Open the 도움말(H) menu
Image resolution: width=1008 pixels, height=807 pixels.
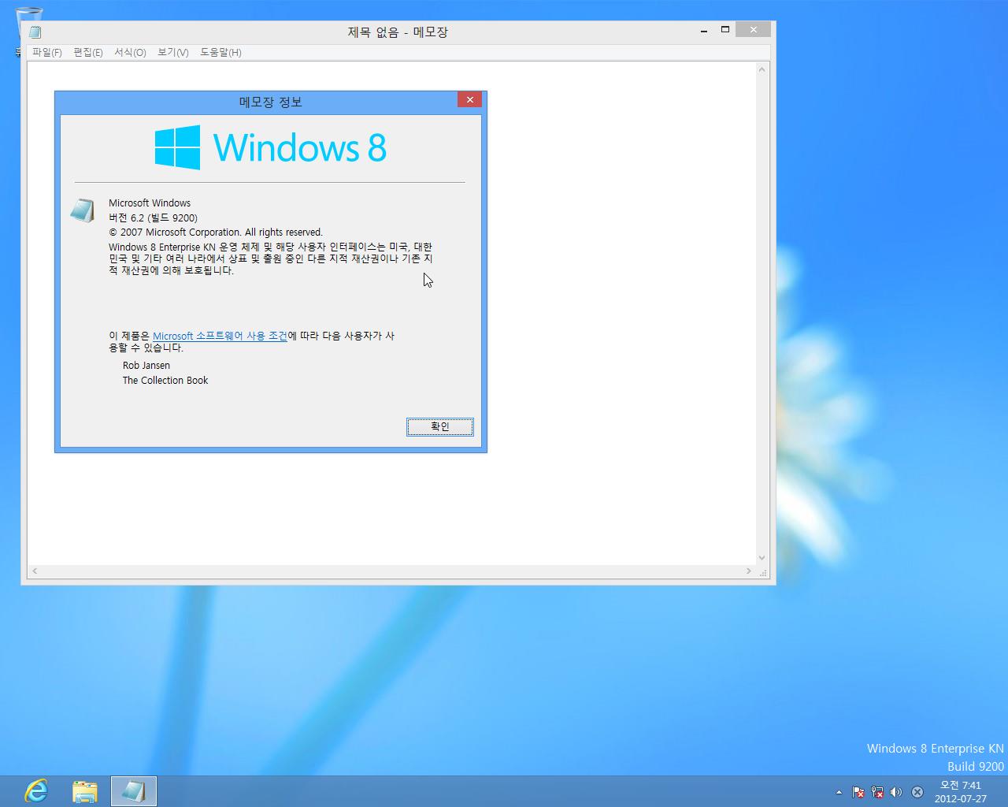click(220, 52)
